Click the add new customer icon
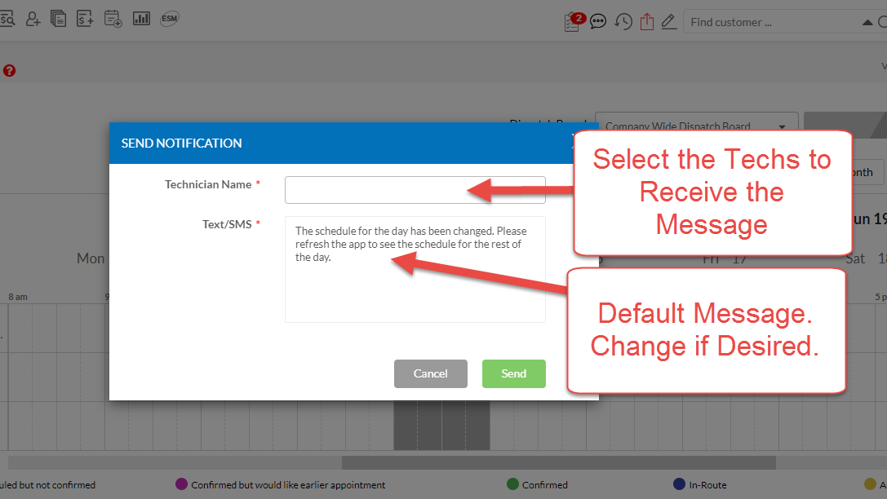Viewport: 887px width, 499px height. [33, 18]
